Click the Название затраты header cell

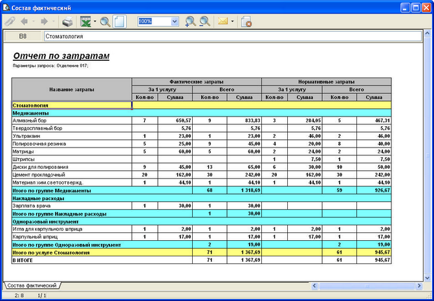coord(71,89)
